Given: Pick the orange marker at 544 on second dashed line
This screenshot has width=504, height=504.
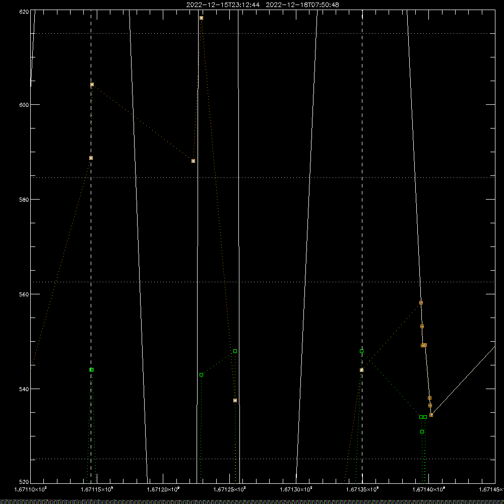Looking at the screenshot, I should click(361, 370).
